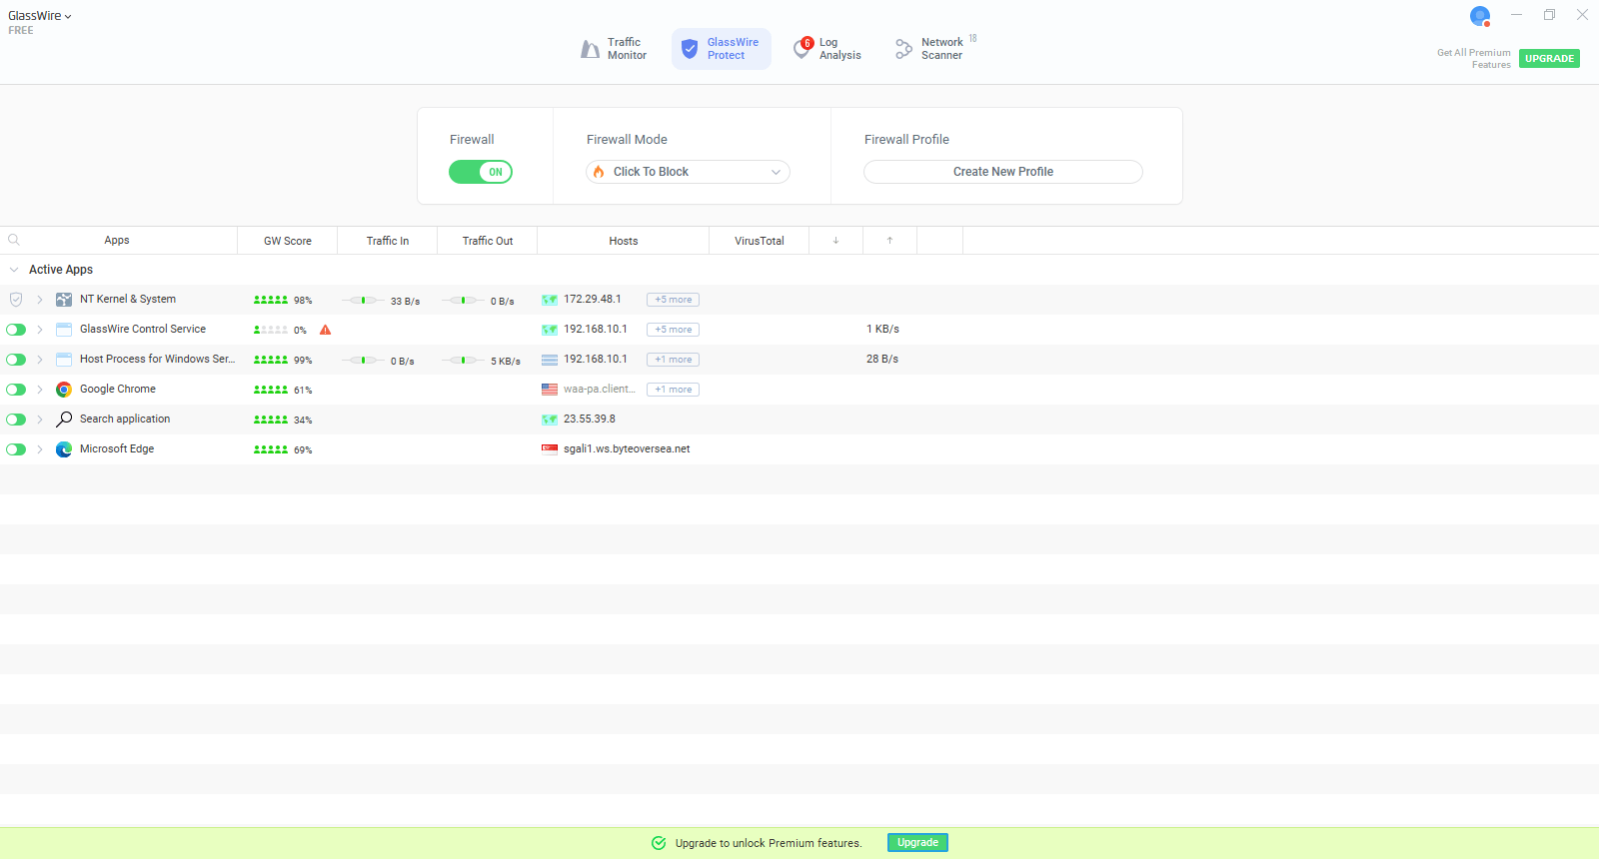Sort by VirusTotal column header
The width and height of the screenshot is (1599, 859).
click(x=760, y=241)
